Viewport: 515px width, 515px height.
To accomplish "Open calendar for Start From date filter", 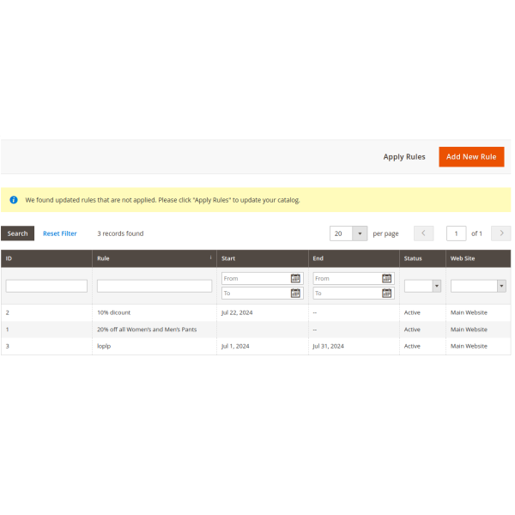I will click(x=295, y=279).
